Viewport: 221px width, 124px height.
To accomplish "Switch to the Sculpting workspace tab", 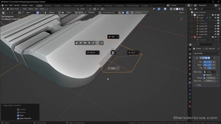I will click(x=57, y=6).
